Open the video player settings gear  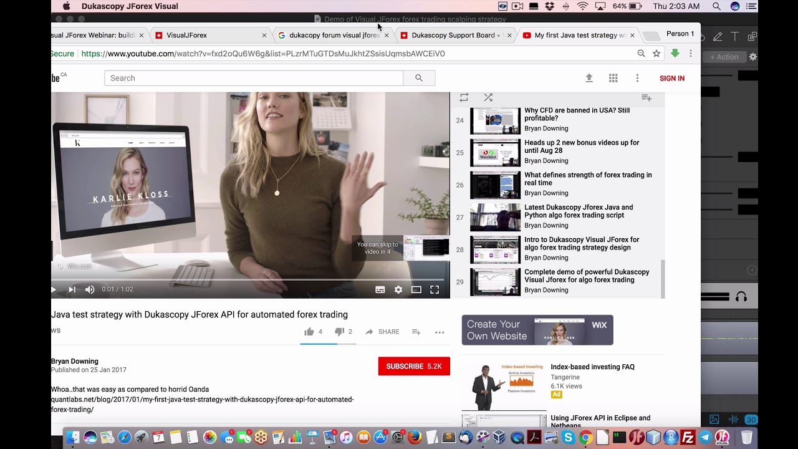coord(398,289)
